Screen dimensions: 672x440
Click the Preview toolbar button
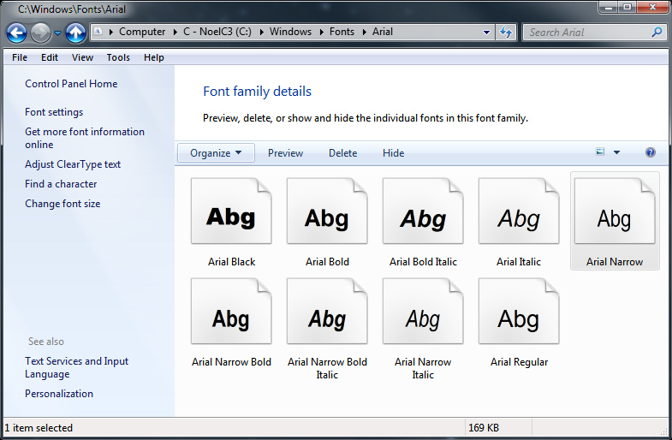285,153
